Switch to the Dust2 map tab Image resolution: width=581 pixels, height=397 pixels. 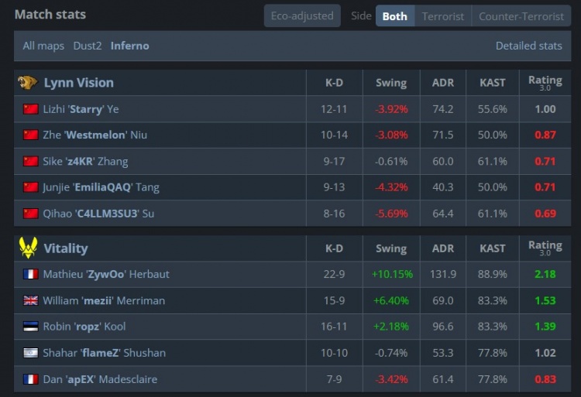pos(88,46)
